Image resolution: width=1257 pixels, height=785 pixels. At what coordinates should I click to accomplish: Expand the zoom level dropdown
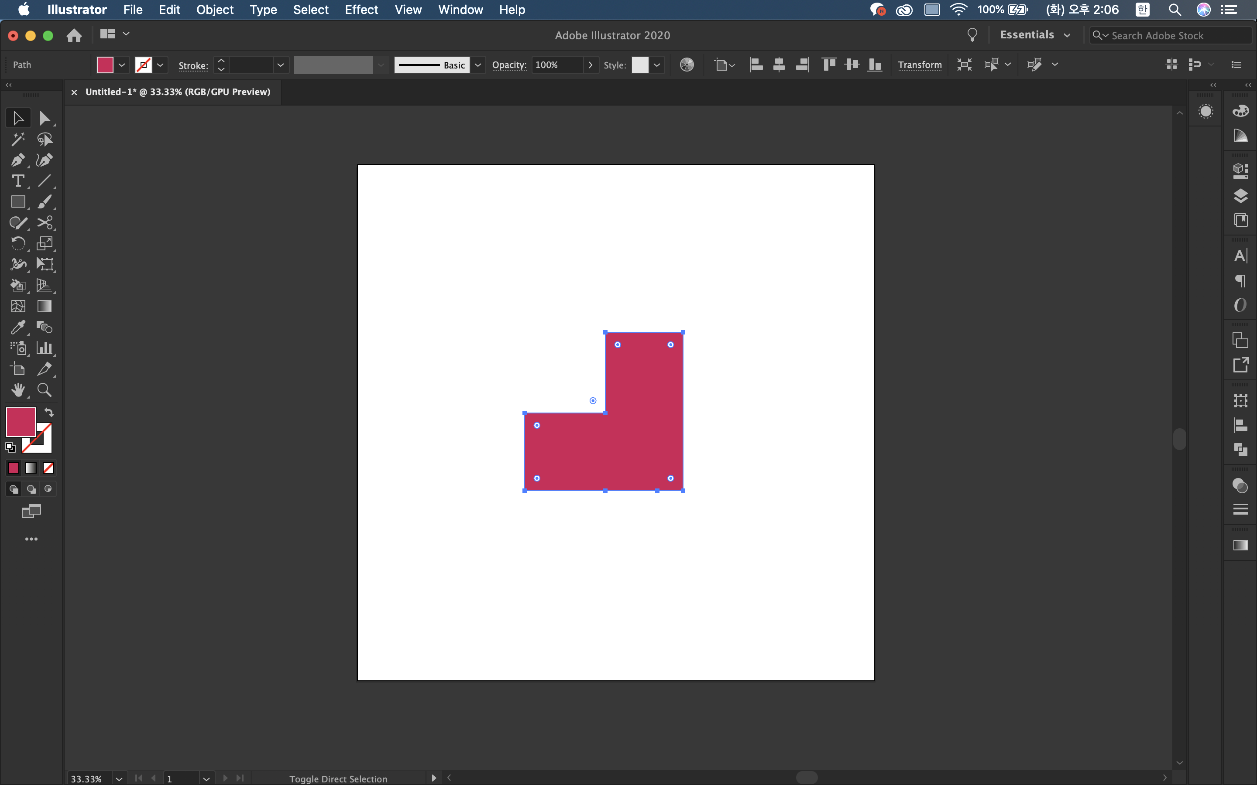(x=119, y=778)
